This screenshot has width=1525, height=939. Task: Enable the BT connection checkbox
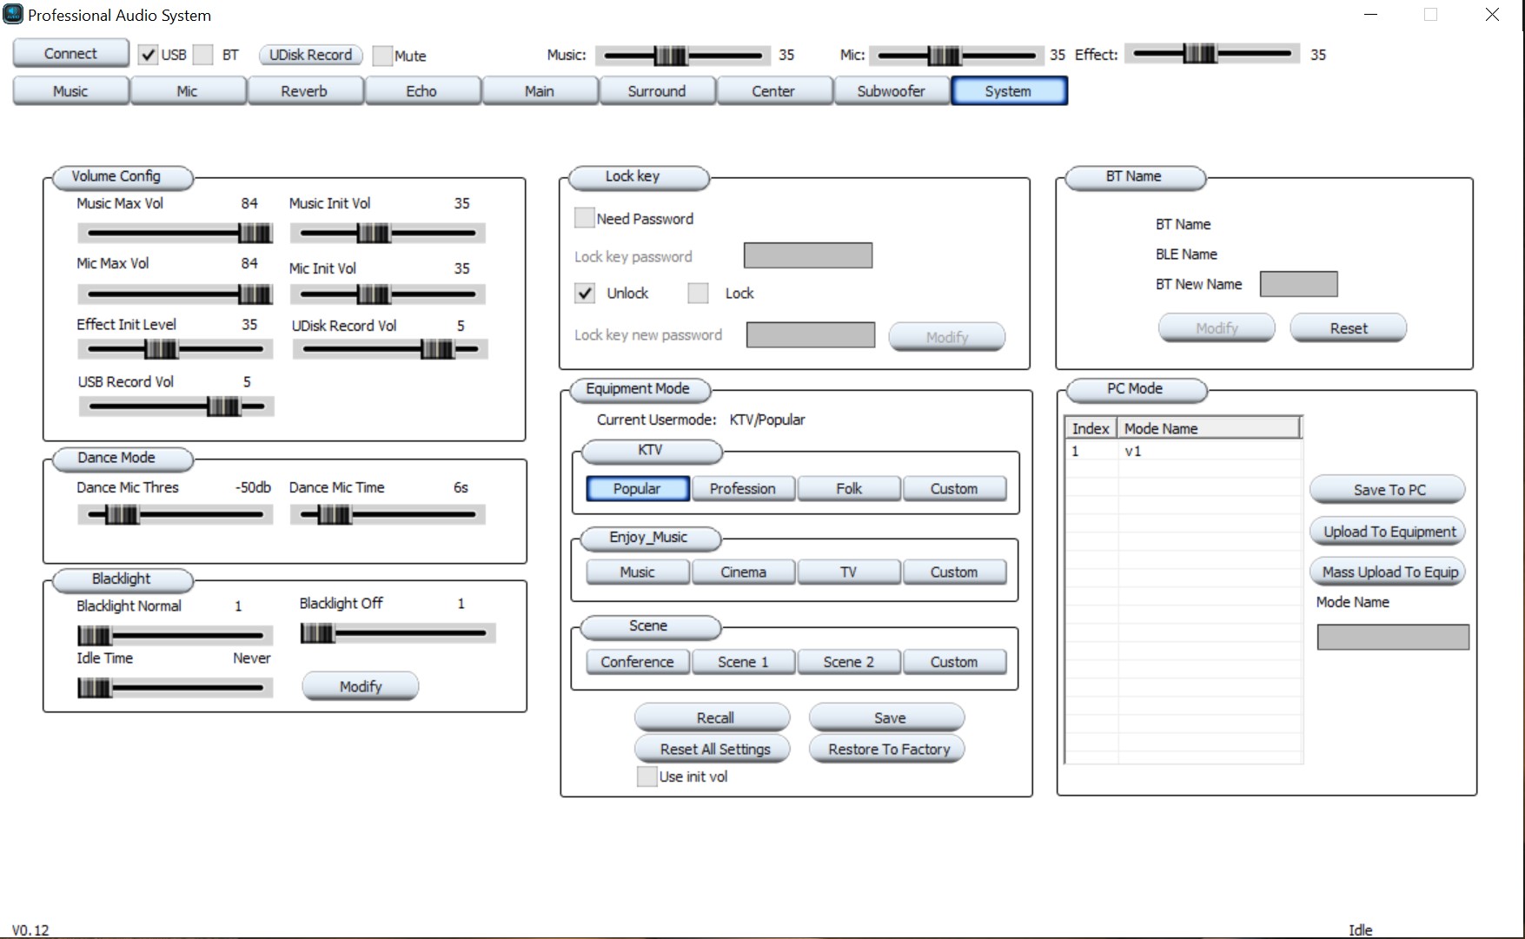(202, 55)
